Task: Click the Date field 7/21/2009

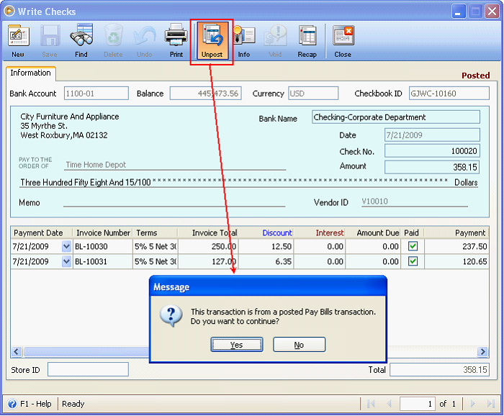Action: (432, 135)
